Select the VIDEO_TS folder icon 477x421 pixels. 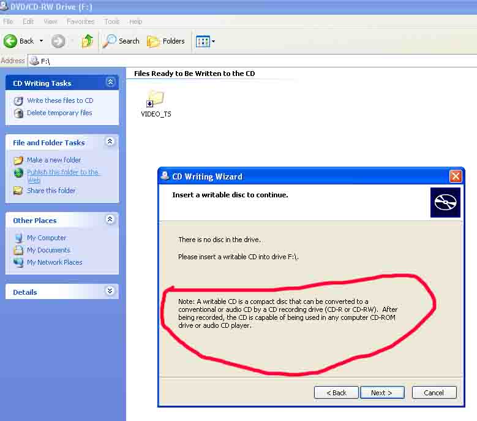tap(155, 99)
